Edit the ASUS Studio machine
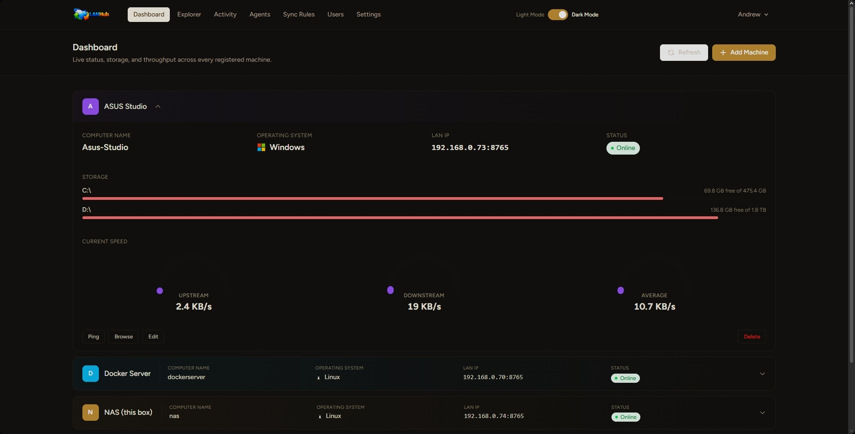 (153, 337)
